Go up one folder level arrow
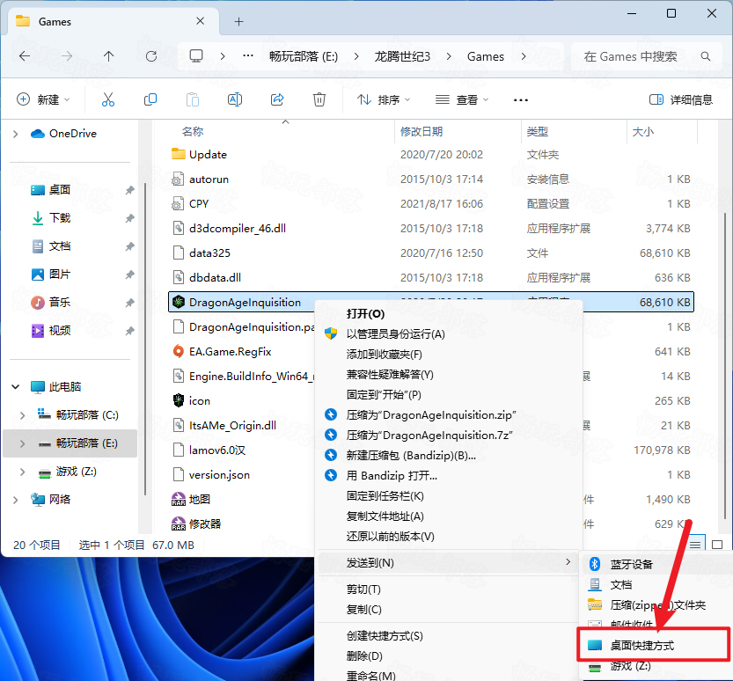This screenshot has height=681, width=733. click(x=108, y=56)
